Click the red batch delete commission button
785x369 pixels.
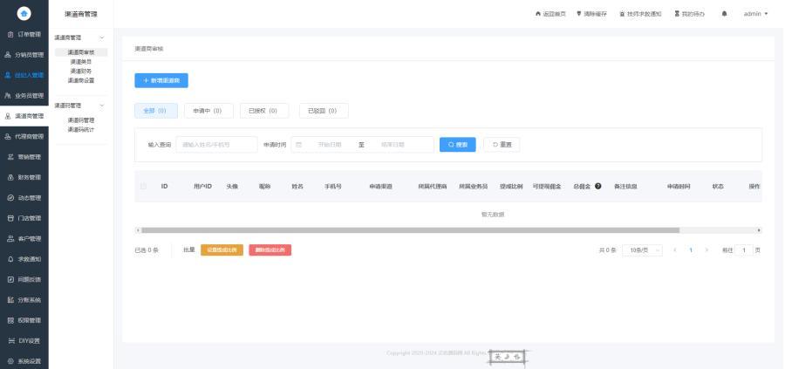270,249
